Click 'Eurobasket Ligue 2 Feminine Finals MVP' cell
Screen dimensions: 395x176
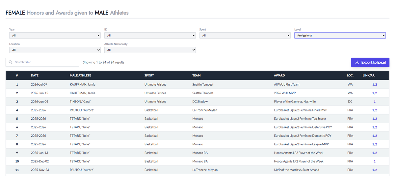pos(301,110)
